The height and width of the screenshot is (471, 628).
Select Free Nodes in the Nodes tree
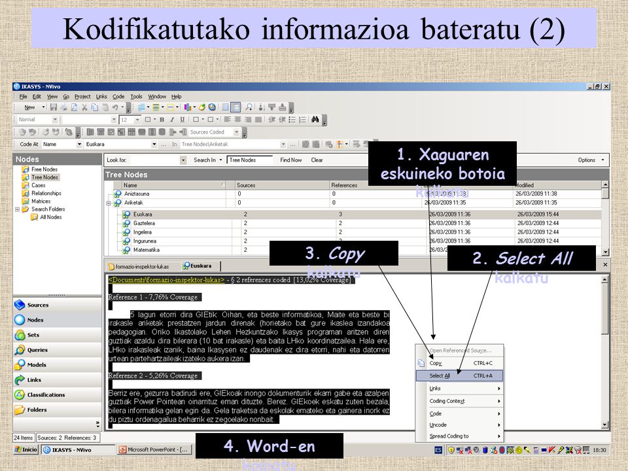44,169
